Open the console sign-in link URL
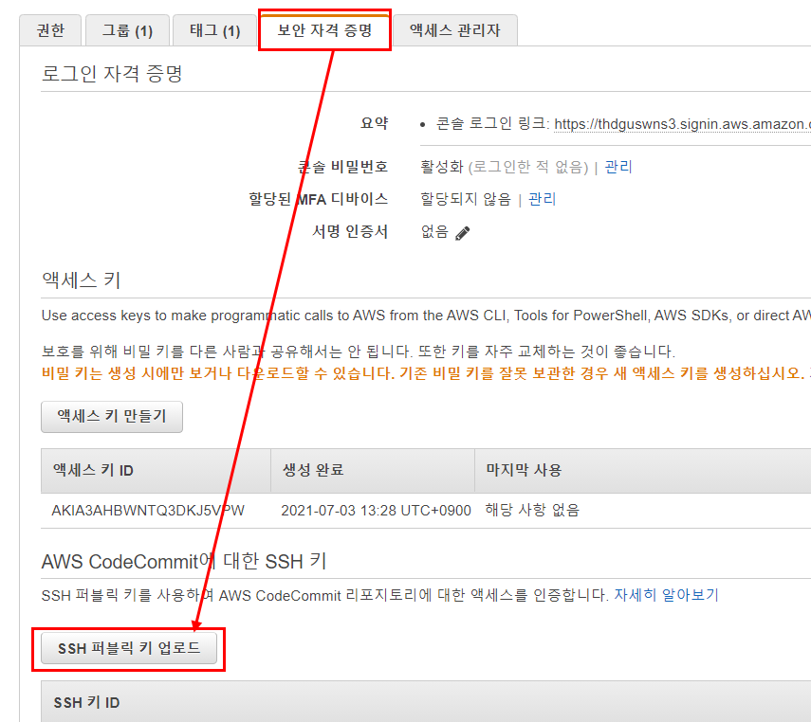Viewport: 811px width, 722px height. pyautogui.click(x=682, y=124)
